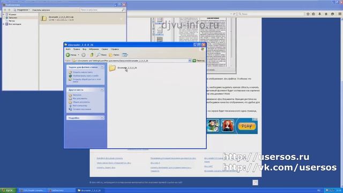This screenshot has width=343, height=193.
Task: Click the browser bookmarks list icon
Action: [314, 14]
